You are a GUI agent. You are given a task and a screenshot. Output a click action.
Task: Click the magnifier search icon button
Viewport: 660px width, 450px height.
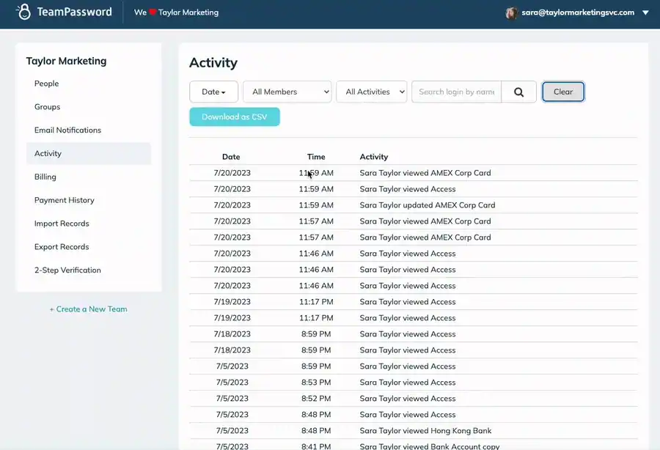pos(518,92)
